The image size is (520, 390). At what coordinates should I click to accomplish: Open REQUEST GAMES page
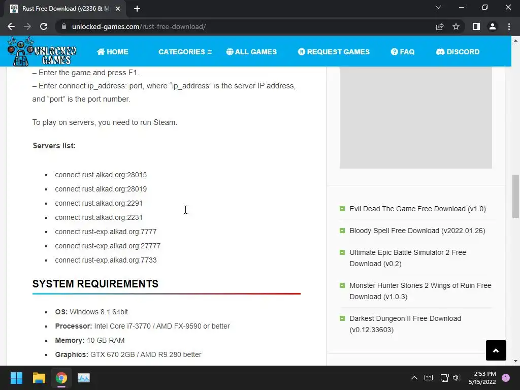(x=334, y=52)
